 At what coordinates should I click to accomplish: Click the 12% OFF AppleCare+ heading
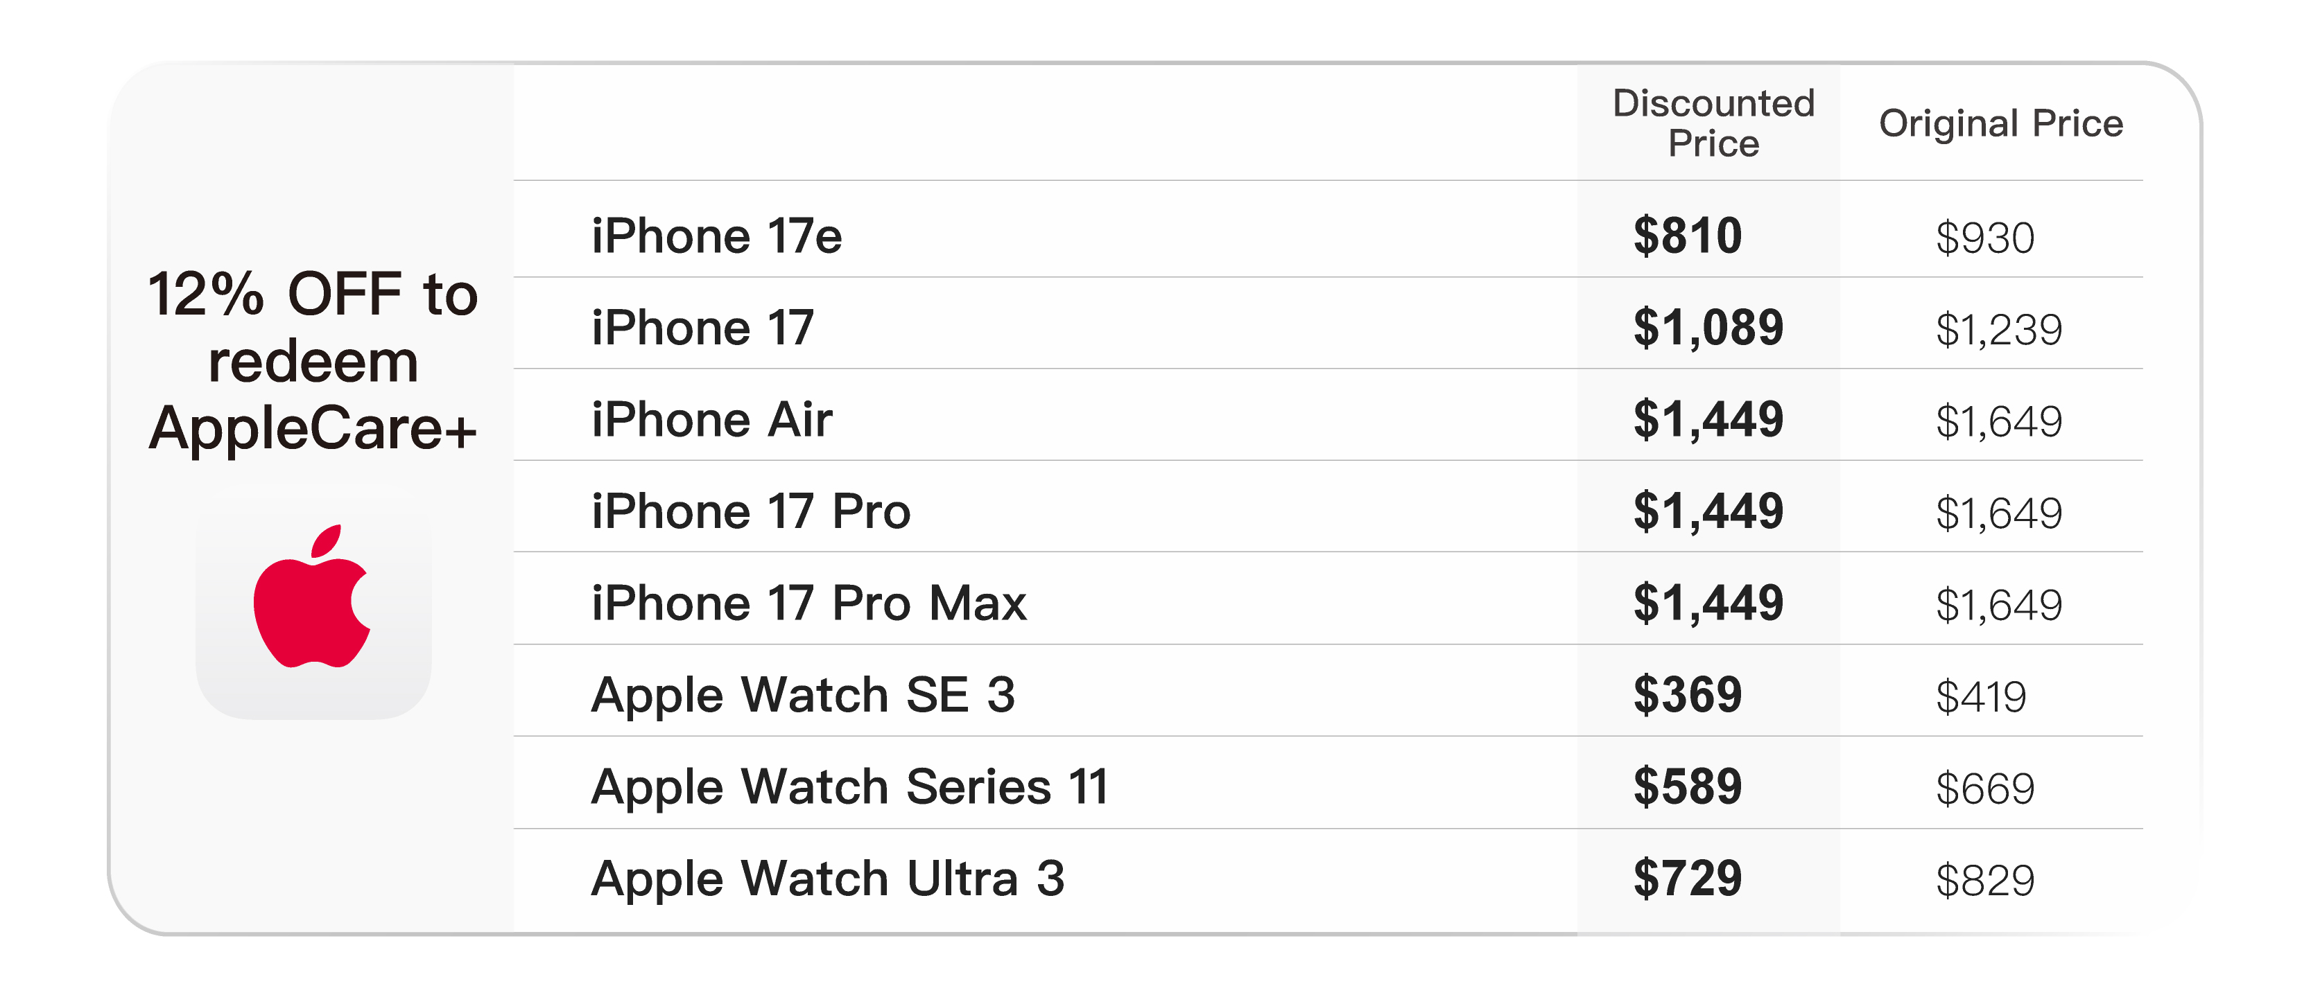pos(312,360)
